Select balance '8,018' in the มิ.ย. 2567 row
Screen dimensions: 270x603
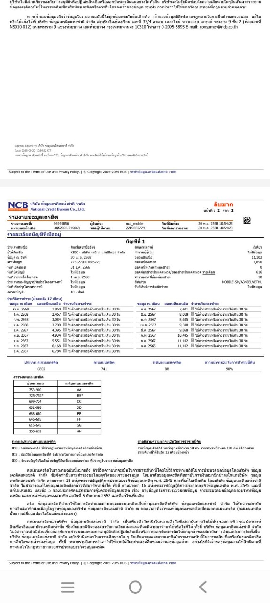[x=184, y=314]
